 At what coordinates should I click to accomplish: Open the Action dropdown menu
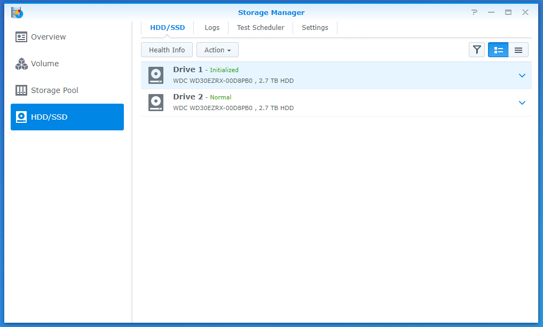point(217,50)
